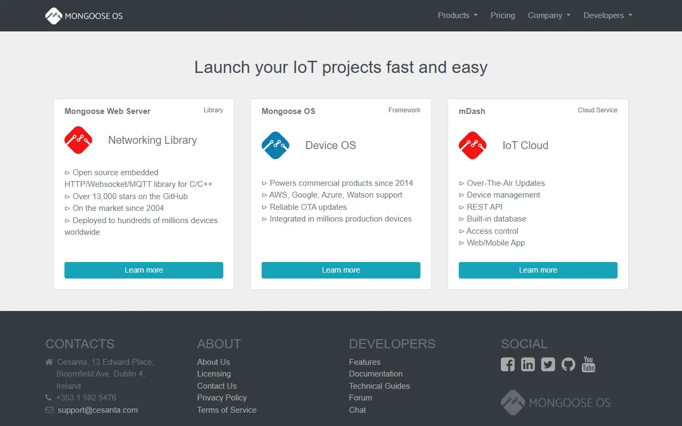Open the Pricing page

click(503, 15)
